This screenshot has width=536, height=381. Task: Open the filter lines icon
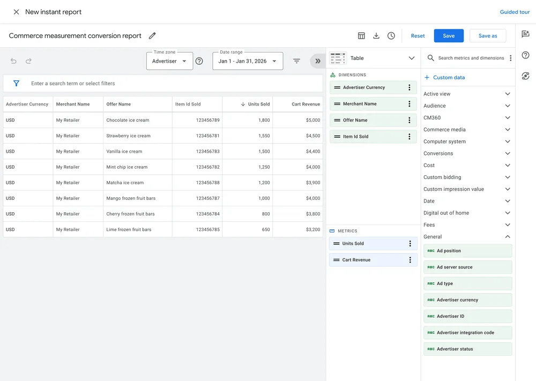[296, 61]
